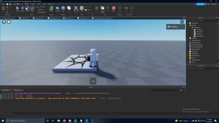219x123 pixels.
Task: Click the taskbar search box
Action: (25, 121)
